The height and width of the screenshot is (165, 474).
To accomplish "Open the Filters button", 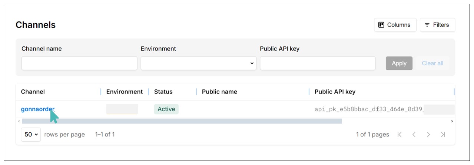I will tap(437, 25).
